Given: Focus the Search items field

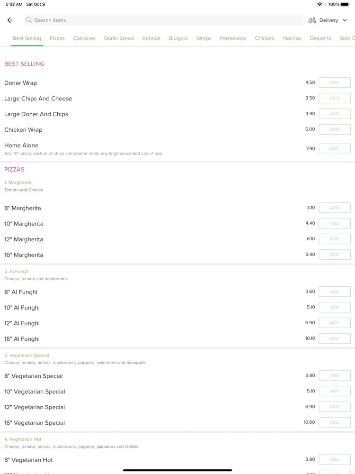Looking at the screenshot, I should pos(163,20).
